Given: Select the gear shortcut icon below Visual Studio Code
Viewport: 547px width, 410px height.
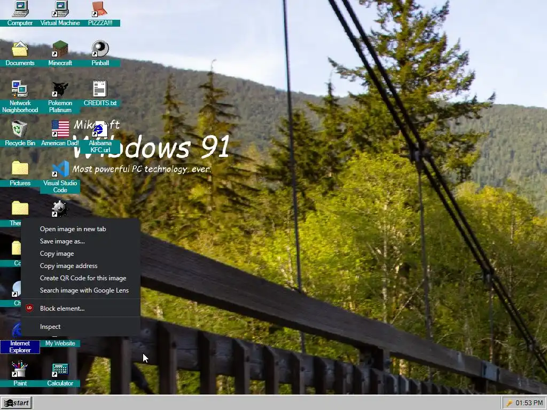Looking at the screenshot, I should coord(60,209).
